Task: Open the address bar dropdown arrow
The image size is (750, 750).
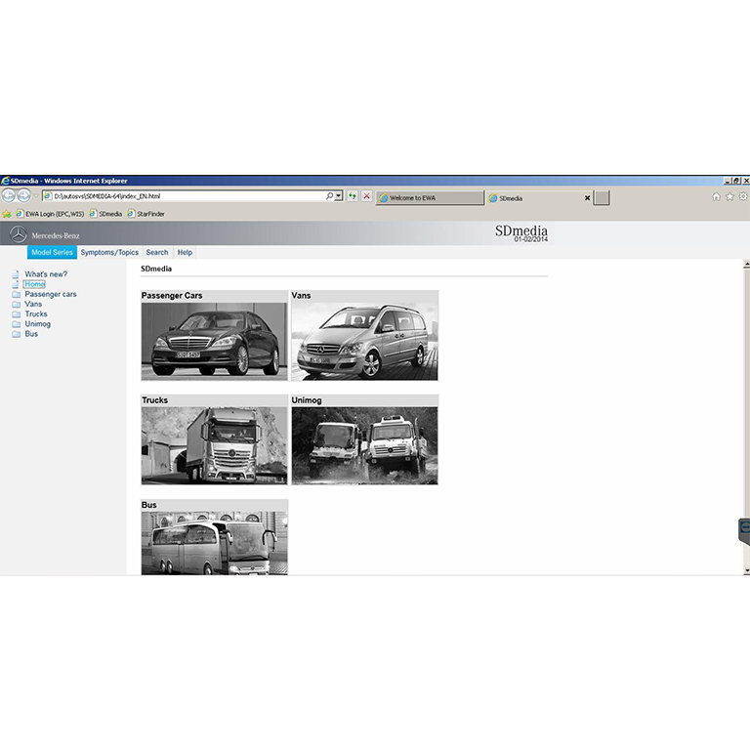Action: 339,196
